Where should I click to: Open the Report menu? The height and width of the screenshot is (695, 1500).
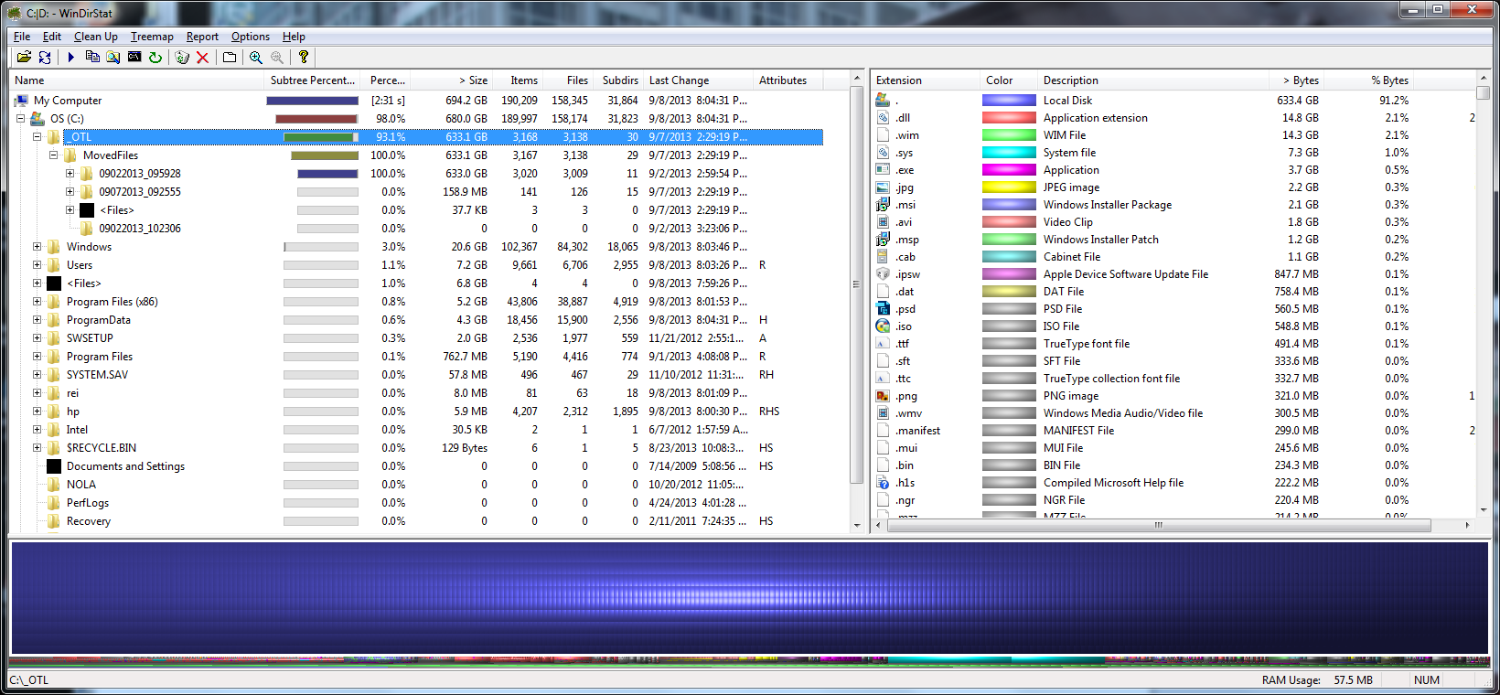pos(202,37)
